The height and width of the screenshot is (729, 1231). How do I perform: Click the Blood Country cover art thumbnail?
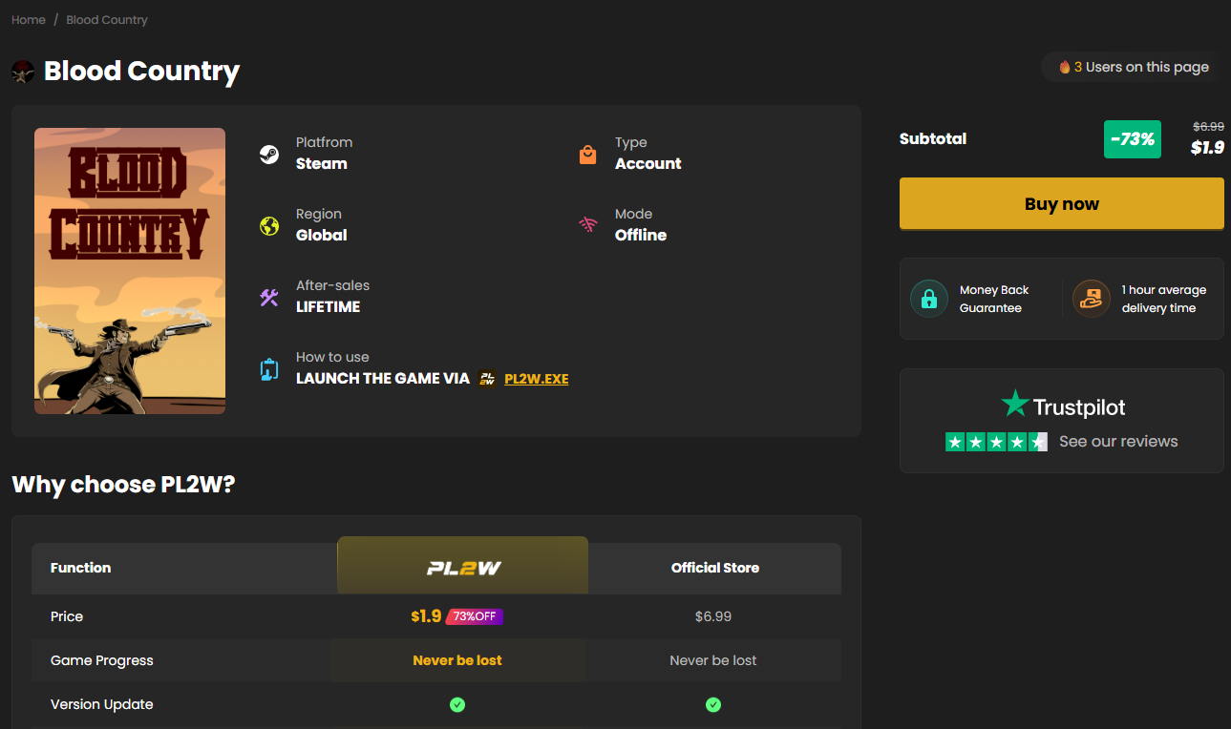(x=130, y=271)
